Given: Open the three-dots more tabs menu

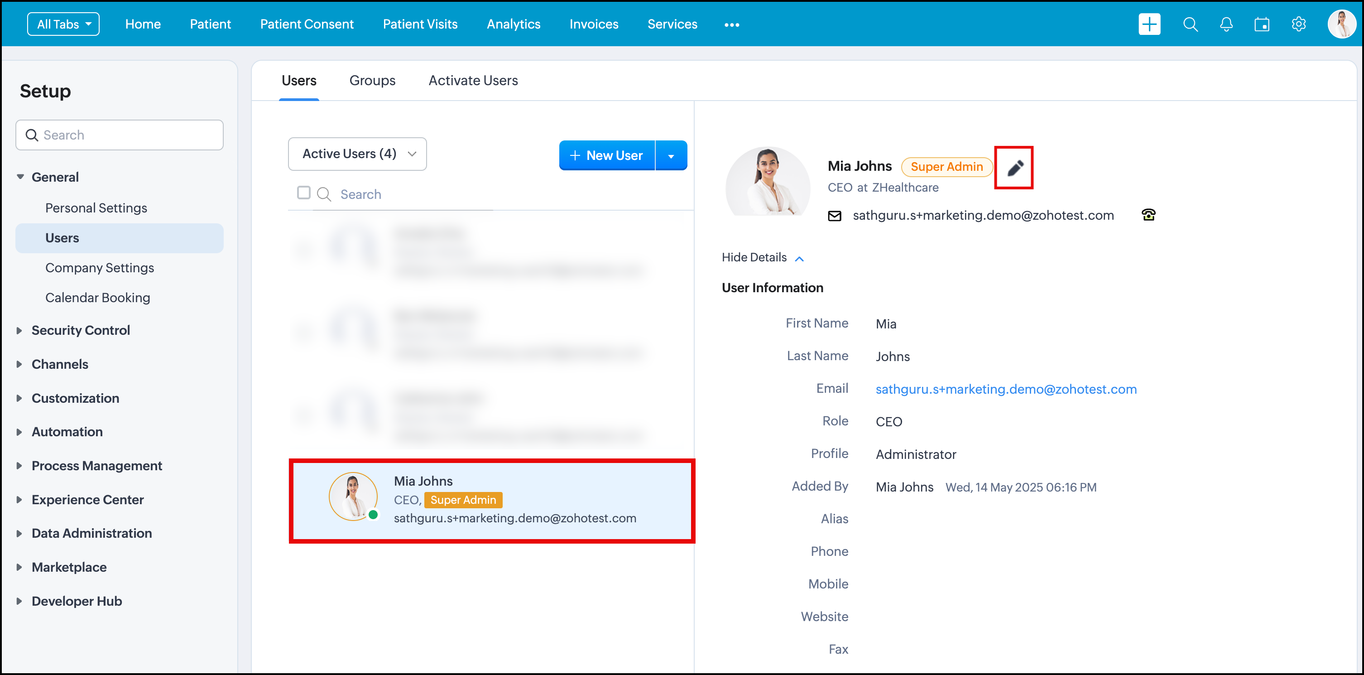Looking at the screenshot, I should (x=731, y=24).
